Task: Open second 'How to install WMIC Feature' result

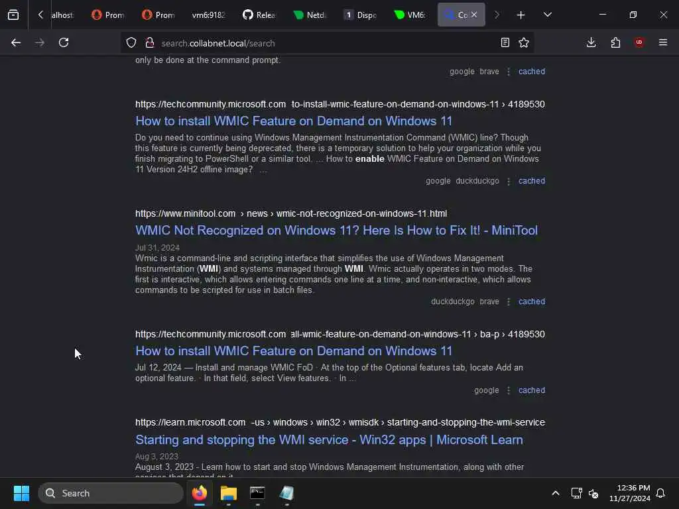Action: tap(294, 351)
